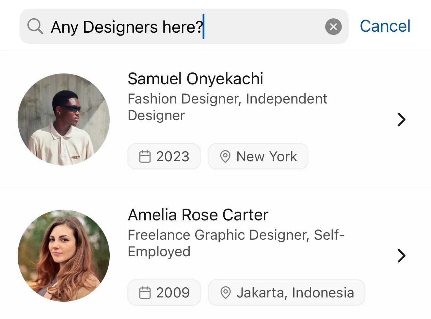
Task: Select the 2023 year tag
Action: tap(164, 156)
